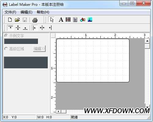Image resolution: width=153 pixels, height=122 pixels.
Task: Select the Picture insert tool
Action: click(x=90, y=20)
